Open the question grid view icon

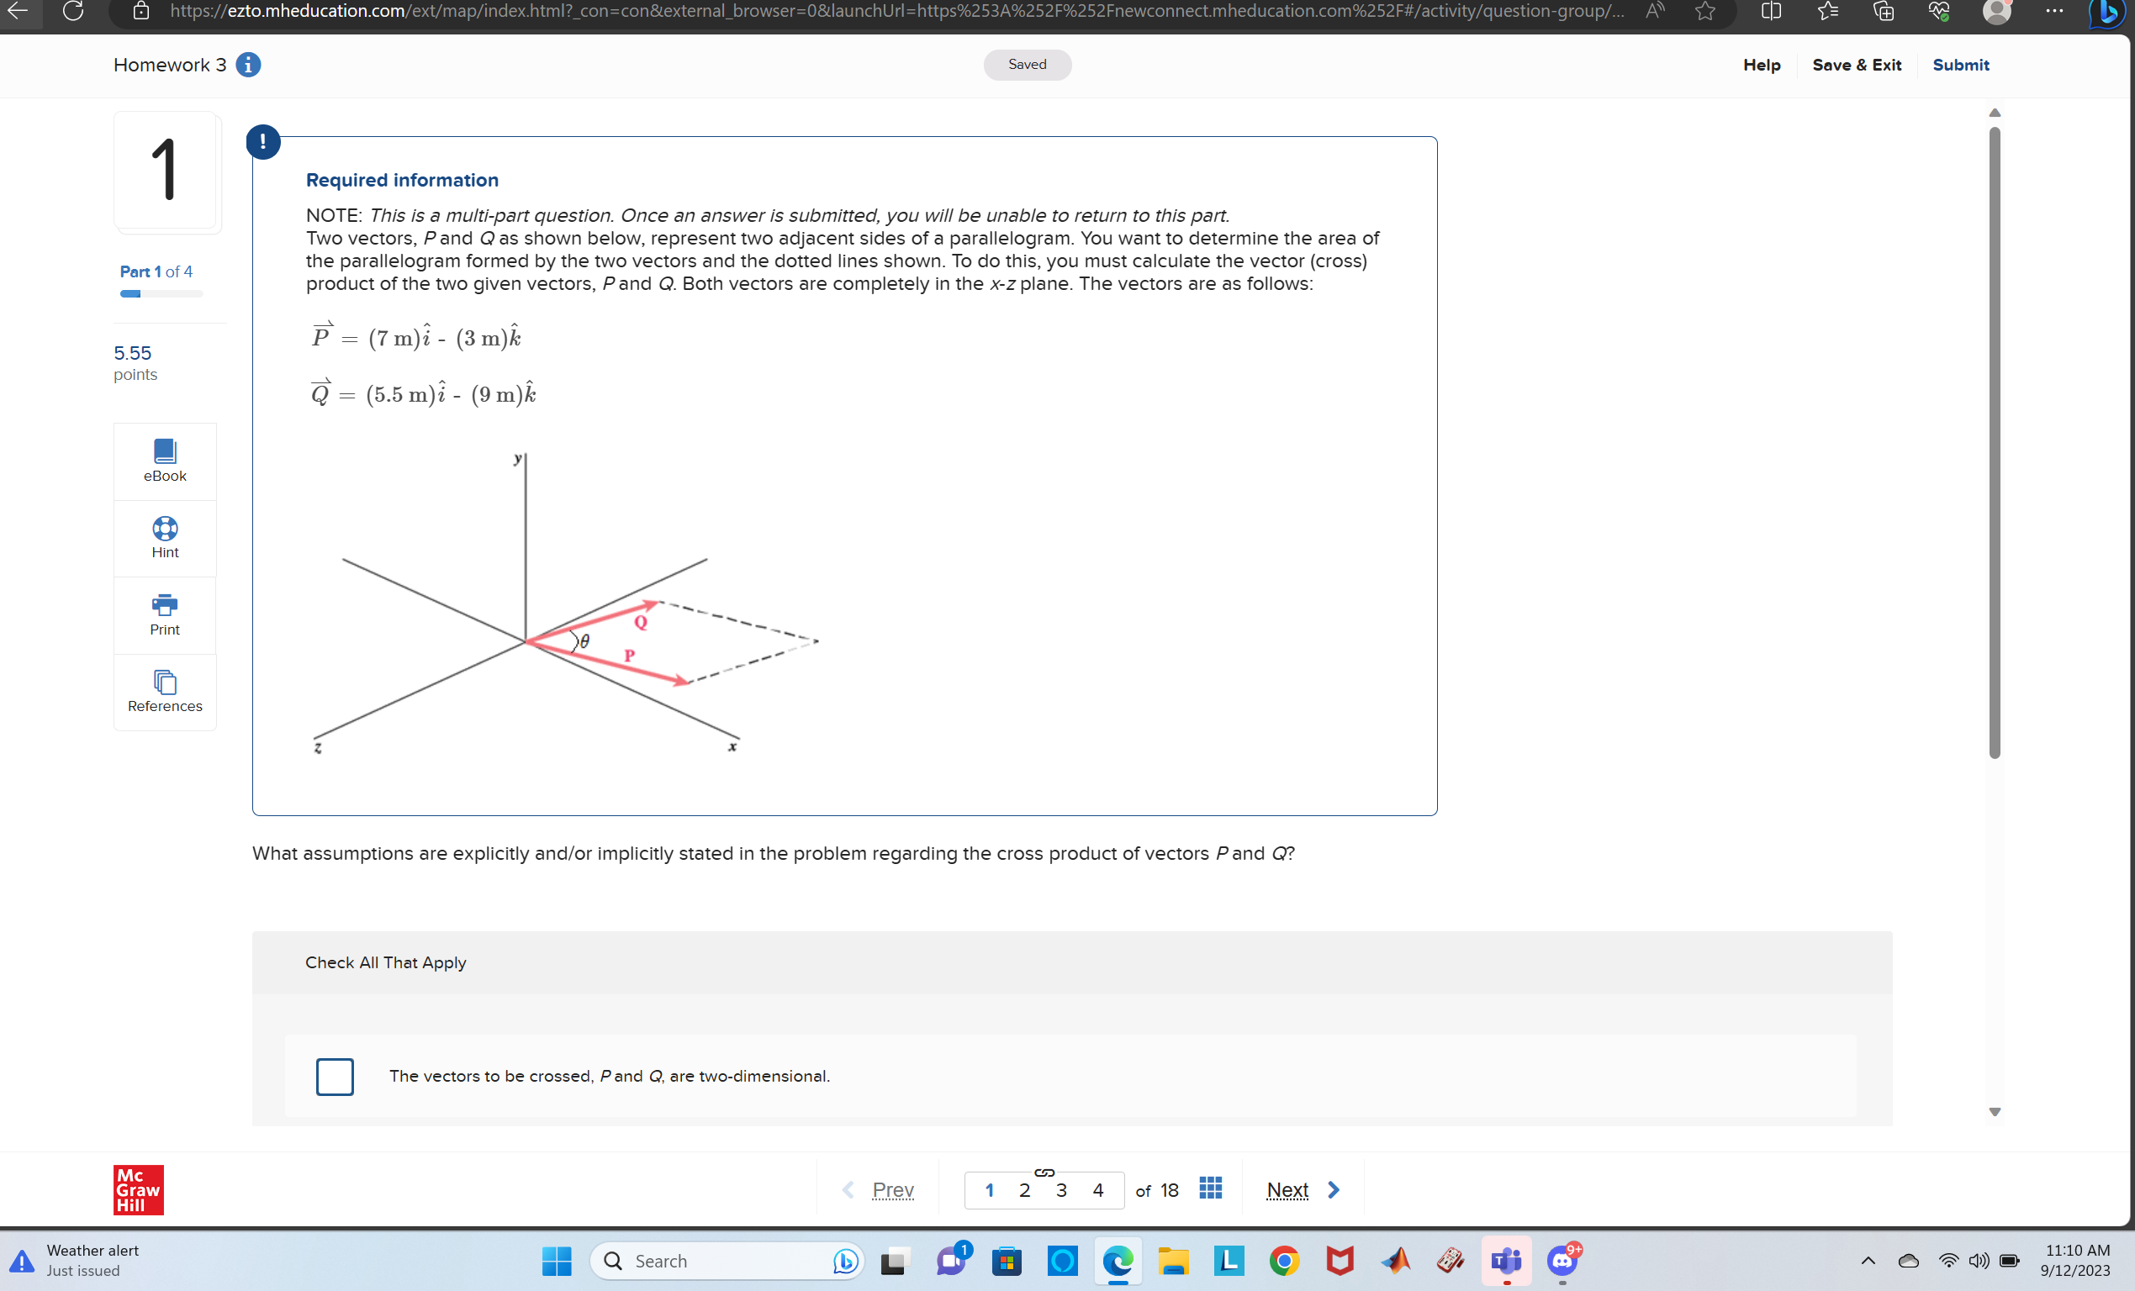click(x=1211, y=1188)
